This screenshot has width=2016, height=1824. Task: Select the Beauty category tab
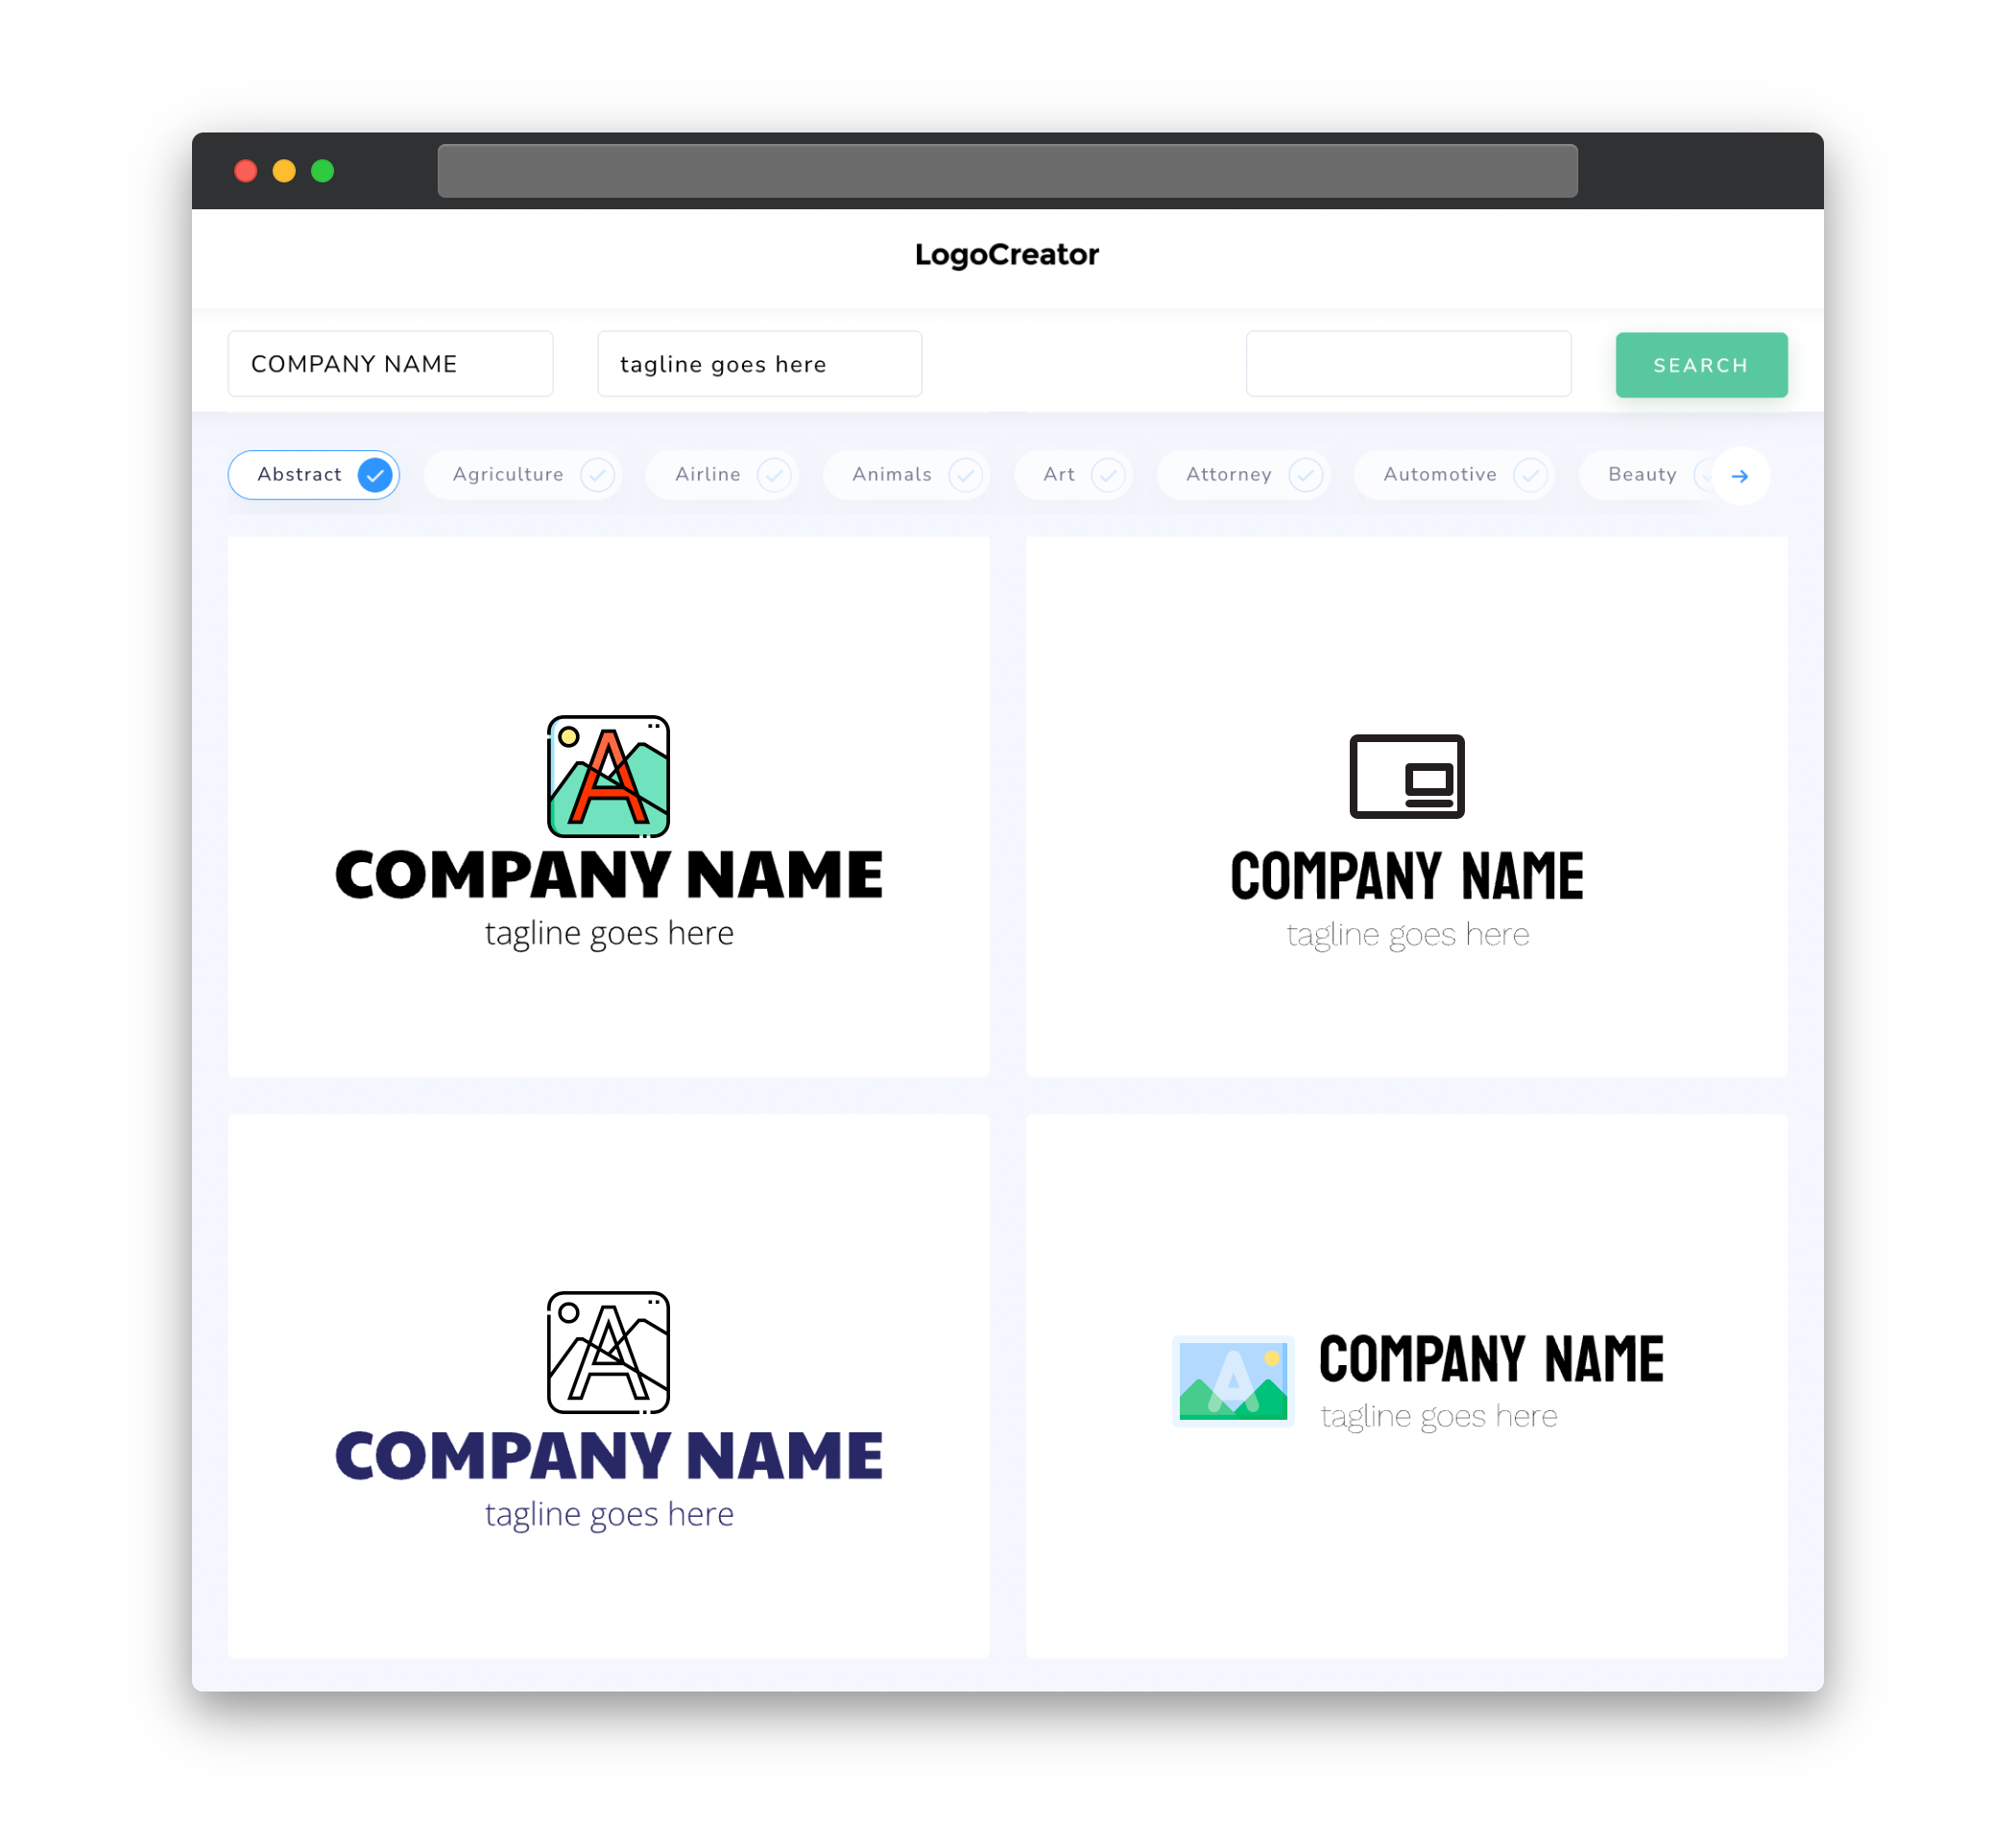click(x=1644, y=474)
